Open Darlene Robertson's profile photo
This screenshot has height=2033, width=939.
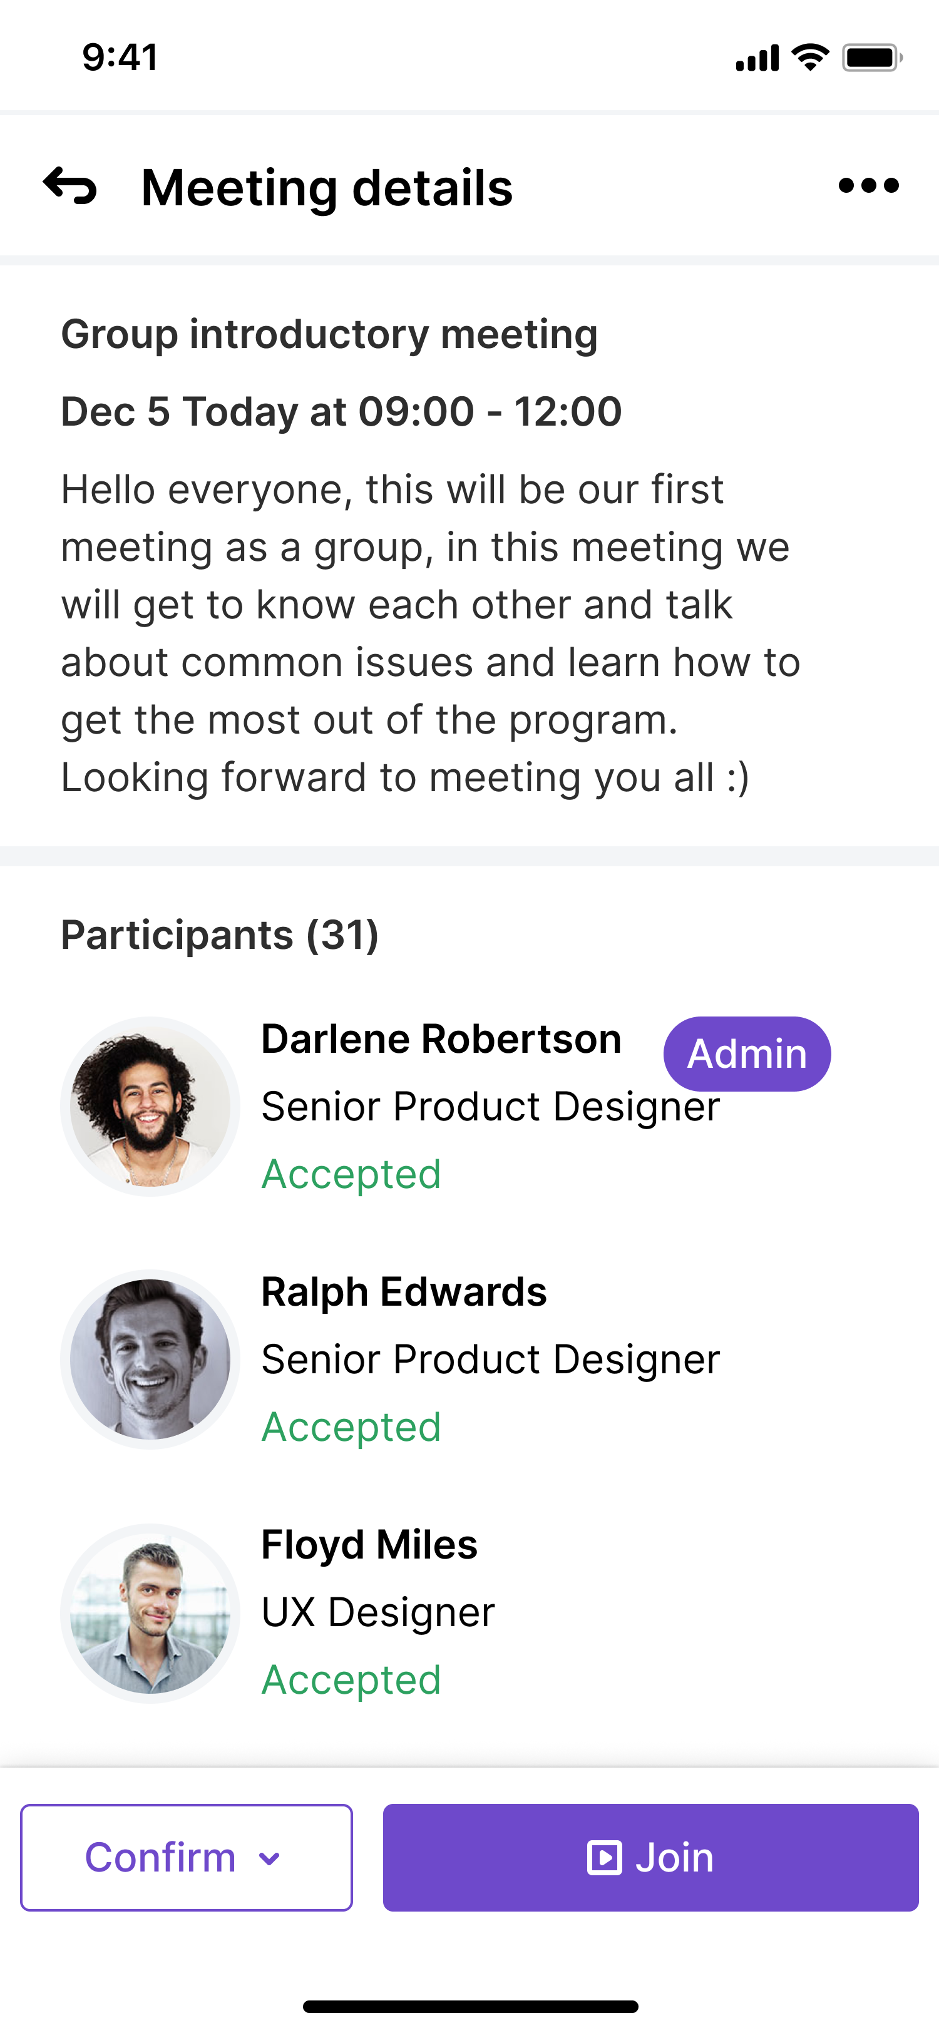[150, 1107]
